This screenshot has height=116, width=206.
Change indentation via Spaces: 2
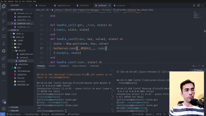click(150, 114)
